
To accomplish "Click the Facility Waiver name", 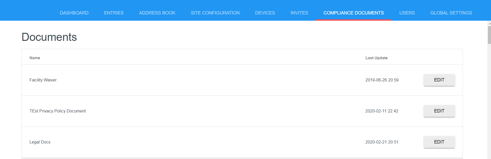I will [43, 80].
